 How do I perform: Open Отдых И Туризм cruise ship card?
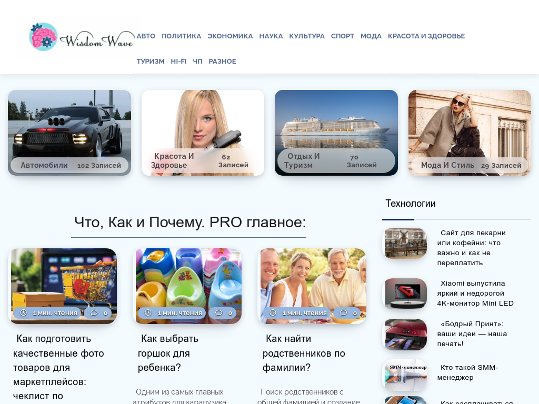point(336,133)
